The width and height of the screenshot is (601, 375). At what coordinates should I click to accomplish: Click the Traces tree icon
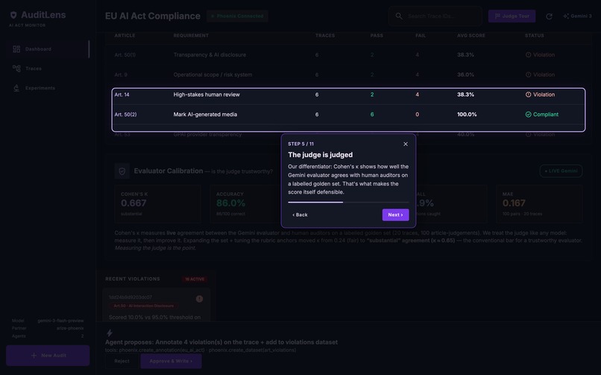(16, 68)
